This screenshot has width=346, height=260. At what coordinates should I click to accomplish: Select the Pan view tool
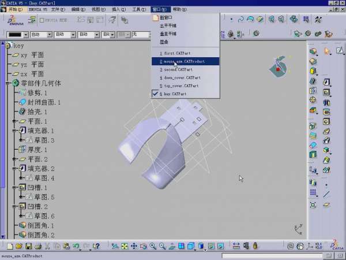(134, 246)
